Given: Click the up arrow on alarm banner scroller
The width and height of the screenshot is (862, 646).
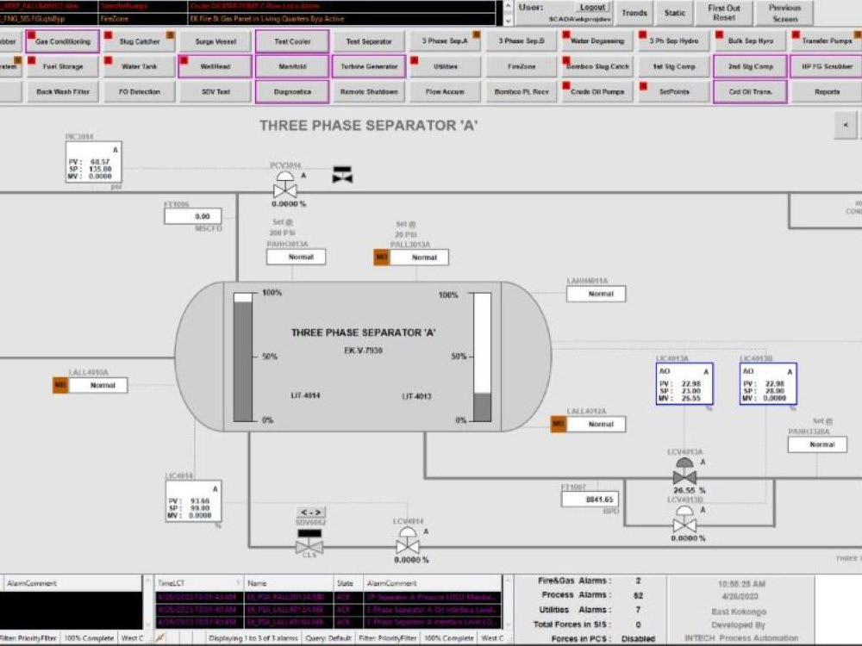Looking at the screenshot, I should (508, 6).
